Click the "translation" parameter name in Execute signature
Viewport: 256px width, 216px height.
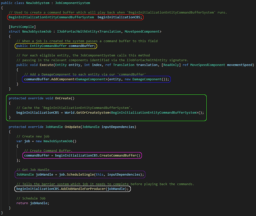[x=147, y=65]
